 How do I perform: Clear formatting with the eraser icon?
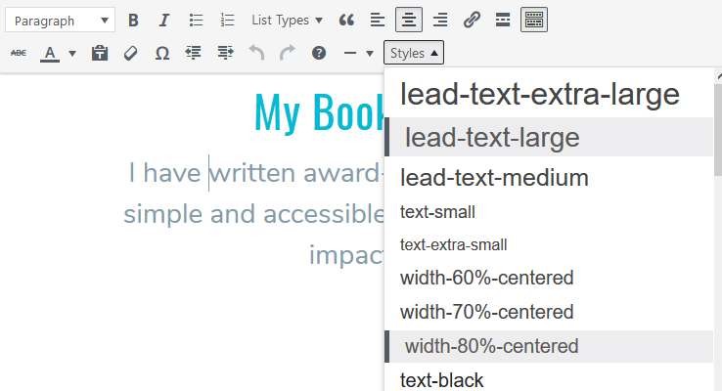[131, 54]
